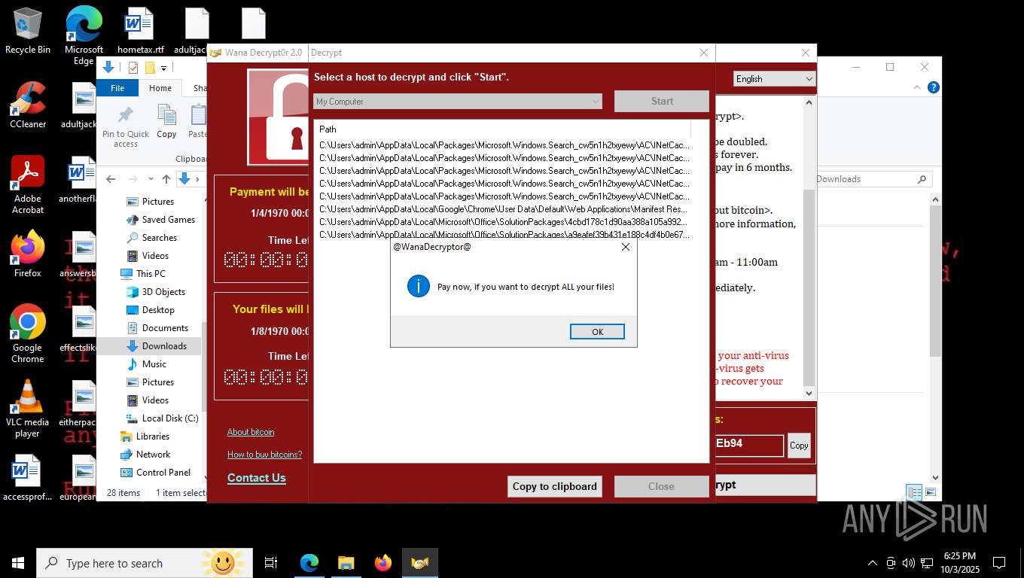This screenshot has height=578, width=1024.
Task: Click the Back arrow in Explorer navigation
Action: (x=111, y=179)
